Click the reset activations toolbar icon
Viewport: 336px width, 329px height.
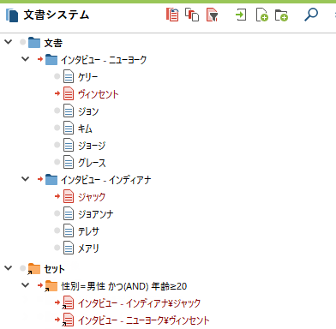(x=172, y=15)
